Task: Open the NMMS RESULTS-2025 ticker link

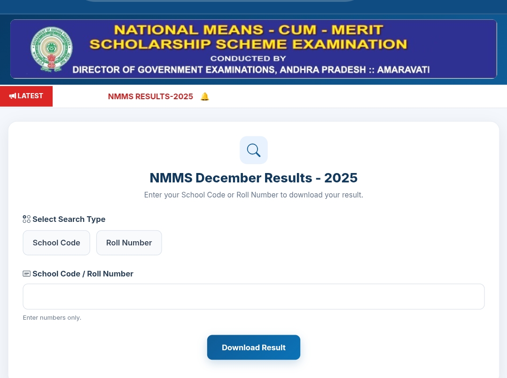Action: [150, 96]
